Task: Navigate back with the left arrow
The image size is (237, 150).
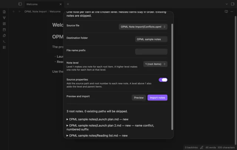Action: coord(14,11)
